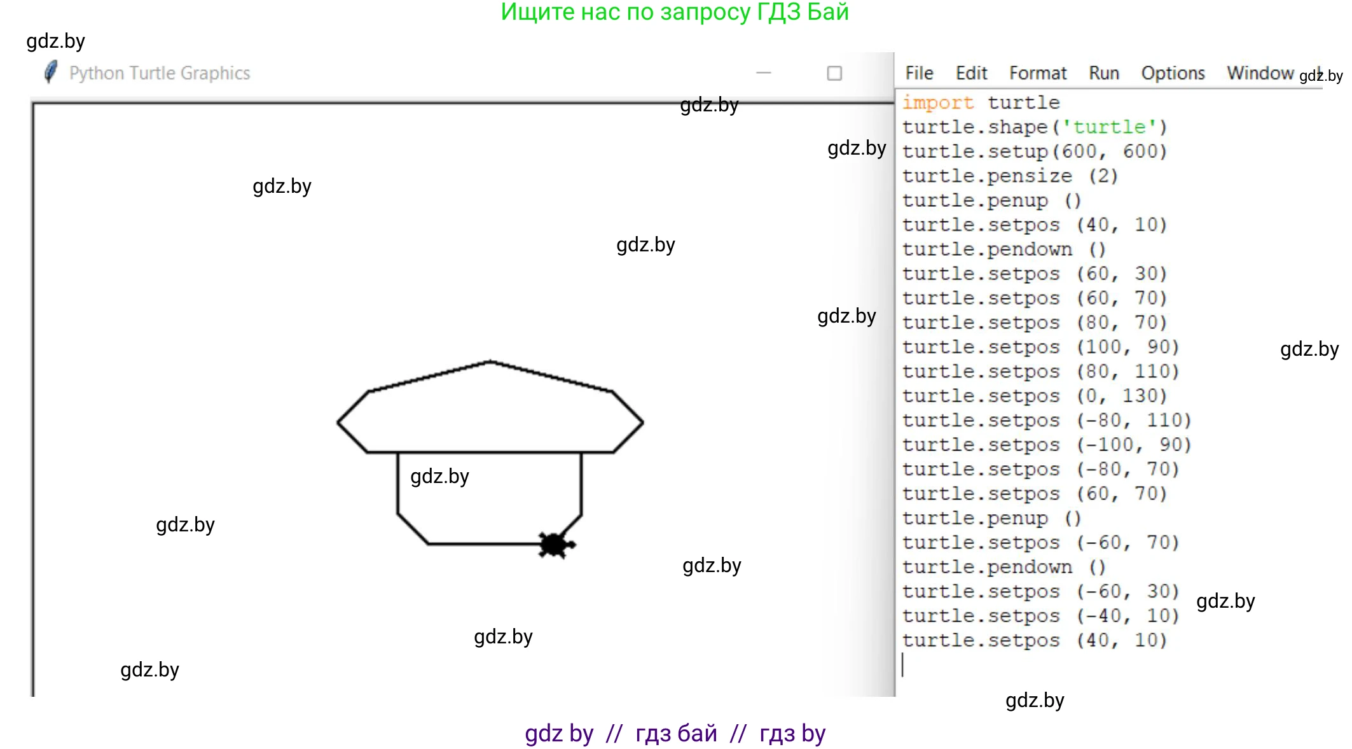1352x749 pixels.
Task: Open the Options menu
Action: click(x=1173, y=73)
